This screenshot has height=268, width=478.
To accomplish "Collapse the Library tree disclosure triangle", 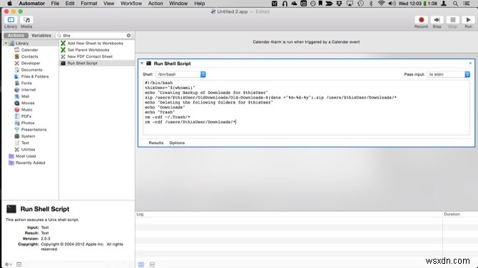I will (x=6, y=43).
